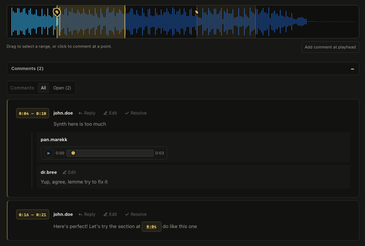This screenshot has height=246, width=365.
Task: Click the 'Synth here is too much' text
Action: (80, 124)
